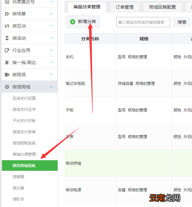Click 规格的管理 link in 手表 row

pos(137,137)
